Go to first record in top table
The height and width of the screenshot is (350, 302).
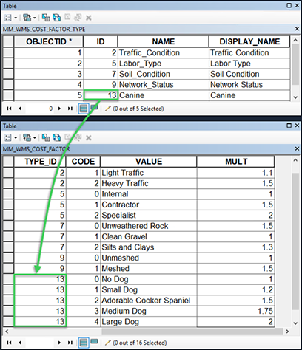click(x=9, y=109)
